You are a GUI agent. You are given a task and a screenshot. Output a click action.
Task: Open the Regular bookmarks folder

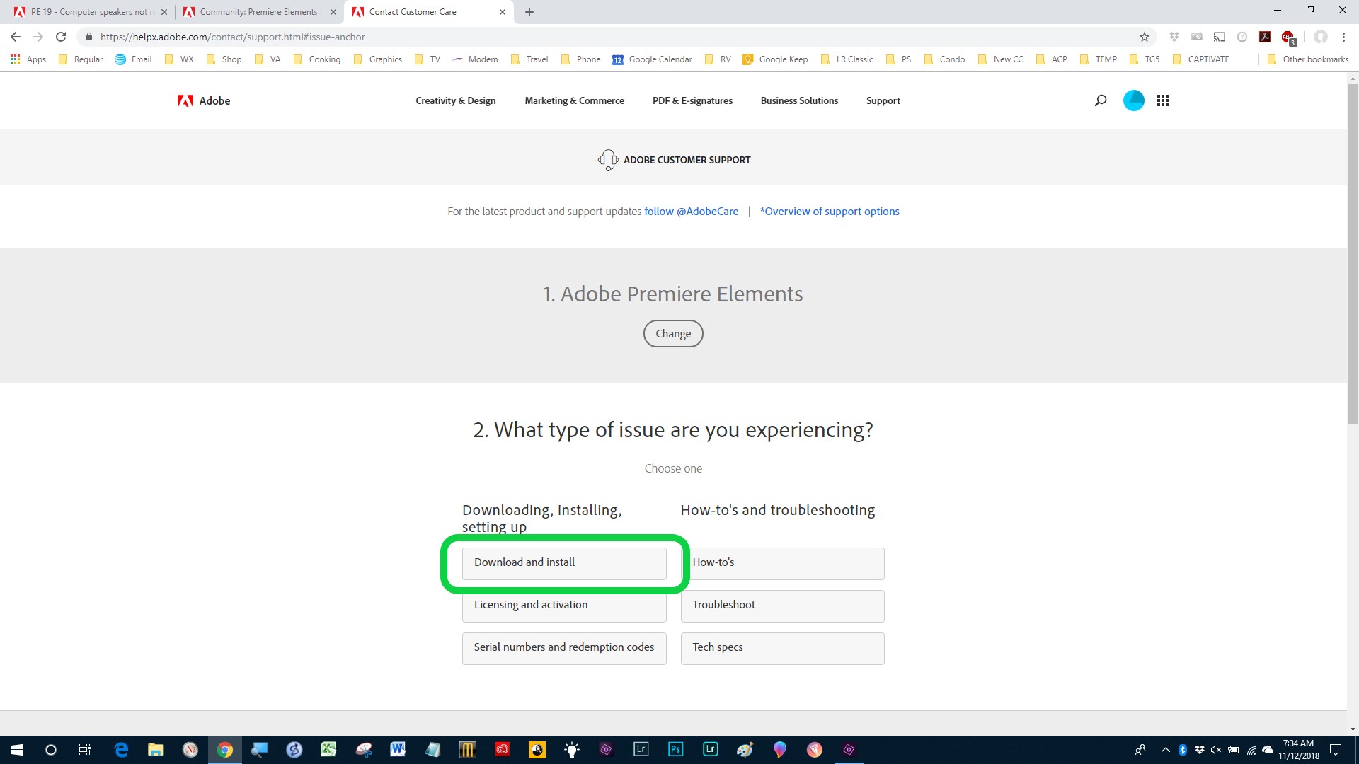(x=81, y=59)
